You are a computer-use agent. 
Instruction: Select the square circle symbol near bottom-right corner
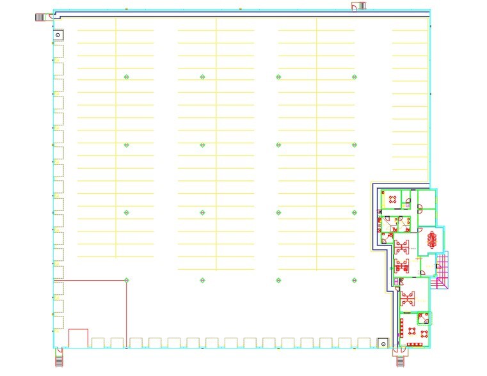(383, 343)
